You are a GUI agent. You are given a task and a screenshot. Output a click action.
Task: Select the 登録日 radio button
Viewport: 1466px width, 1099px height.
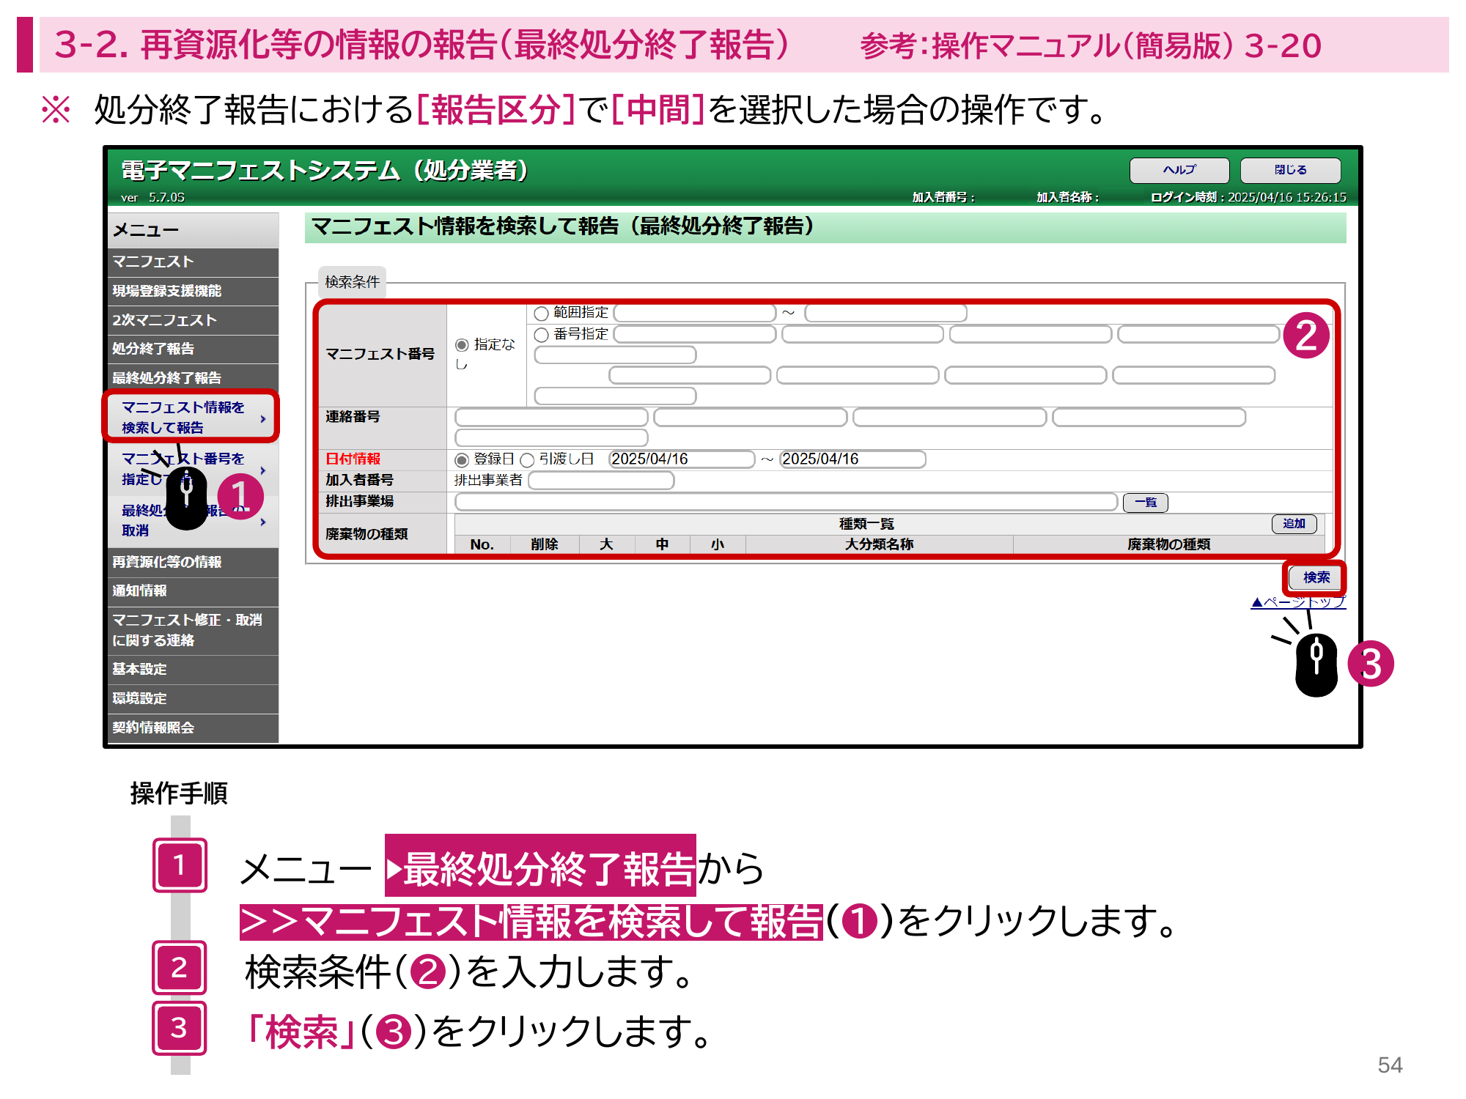pyautogui.click(x=462, y=460)
